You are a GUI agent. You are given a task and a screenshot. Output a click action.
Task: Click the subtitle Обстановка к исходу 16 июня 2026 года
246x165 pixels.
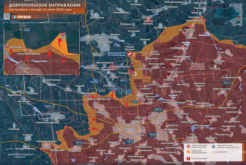(40, 10)
